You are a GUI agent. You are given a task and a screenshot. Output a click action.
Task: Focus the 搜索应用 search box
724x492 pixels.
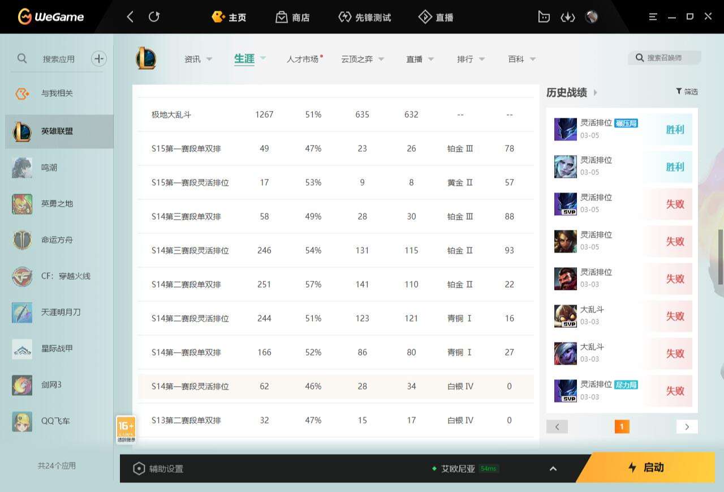(59, 59)
